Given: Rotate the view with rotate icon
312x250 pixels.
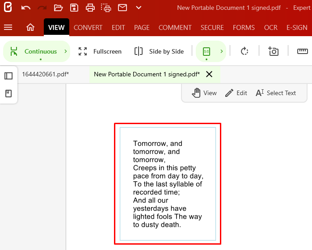Looking at the screenshot, I should (x=245, y=51).
